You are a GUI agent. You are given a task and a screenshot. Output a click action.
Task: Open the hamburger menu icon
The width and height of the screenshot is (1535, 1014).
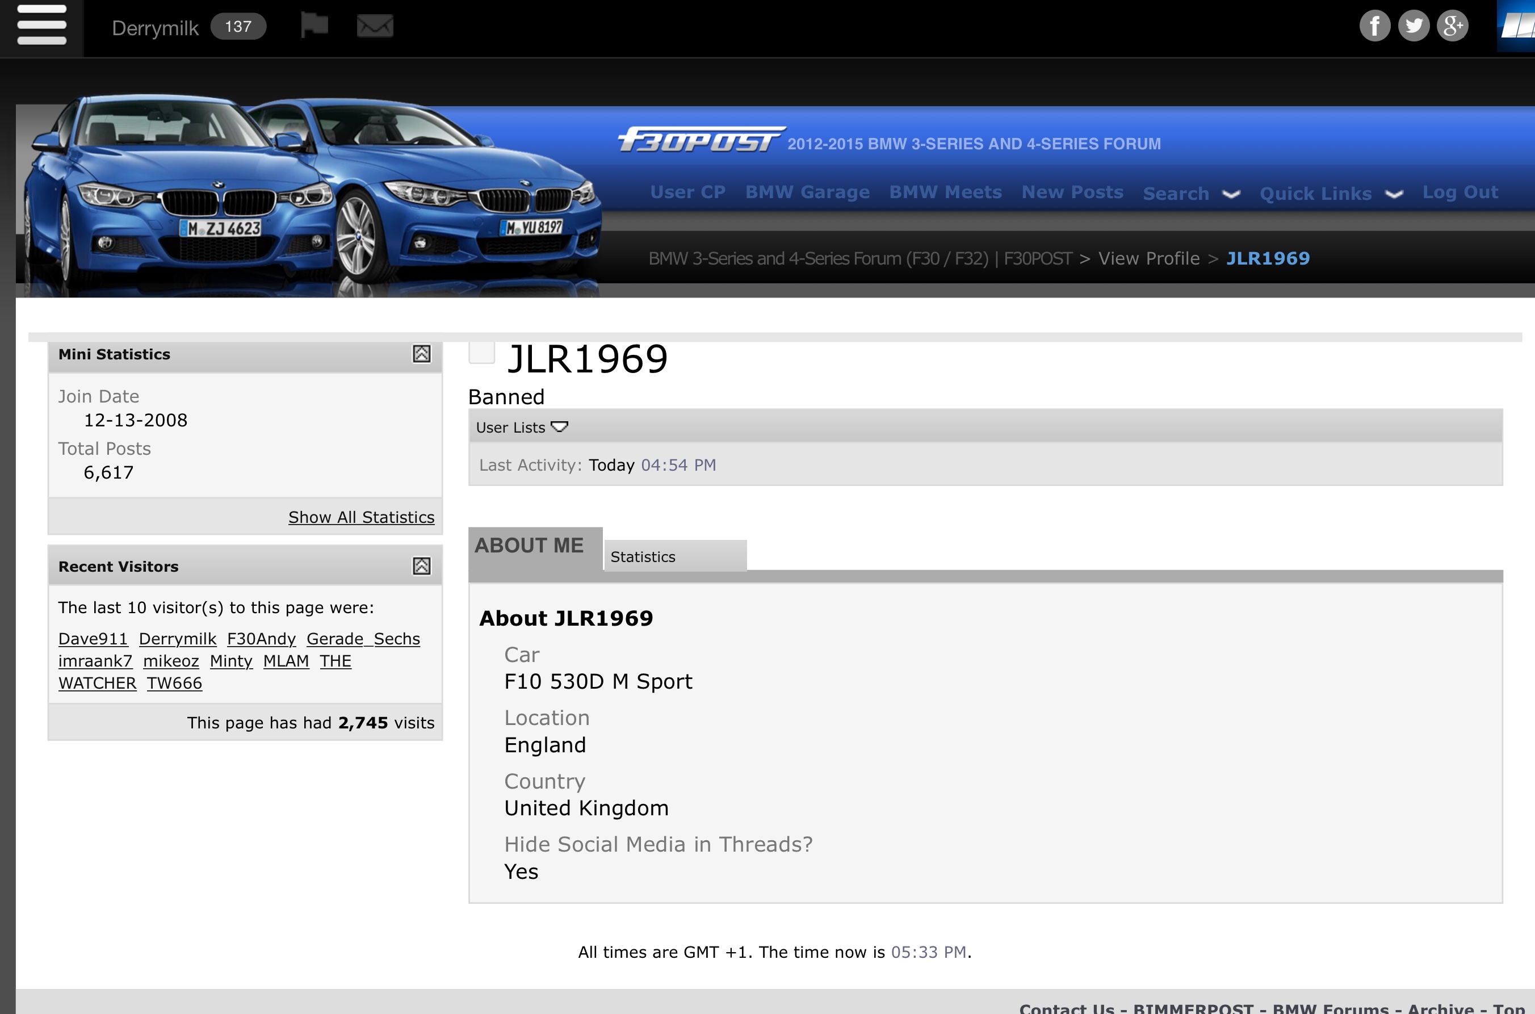click(41, 26)
